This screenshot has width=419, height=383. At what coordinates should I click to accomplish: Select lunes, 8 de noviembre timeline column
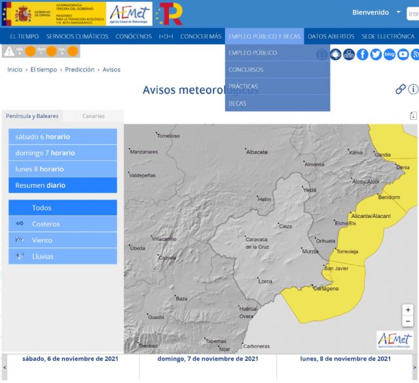pyautogui.click(x=345, y=367)
